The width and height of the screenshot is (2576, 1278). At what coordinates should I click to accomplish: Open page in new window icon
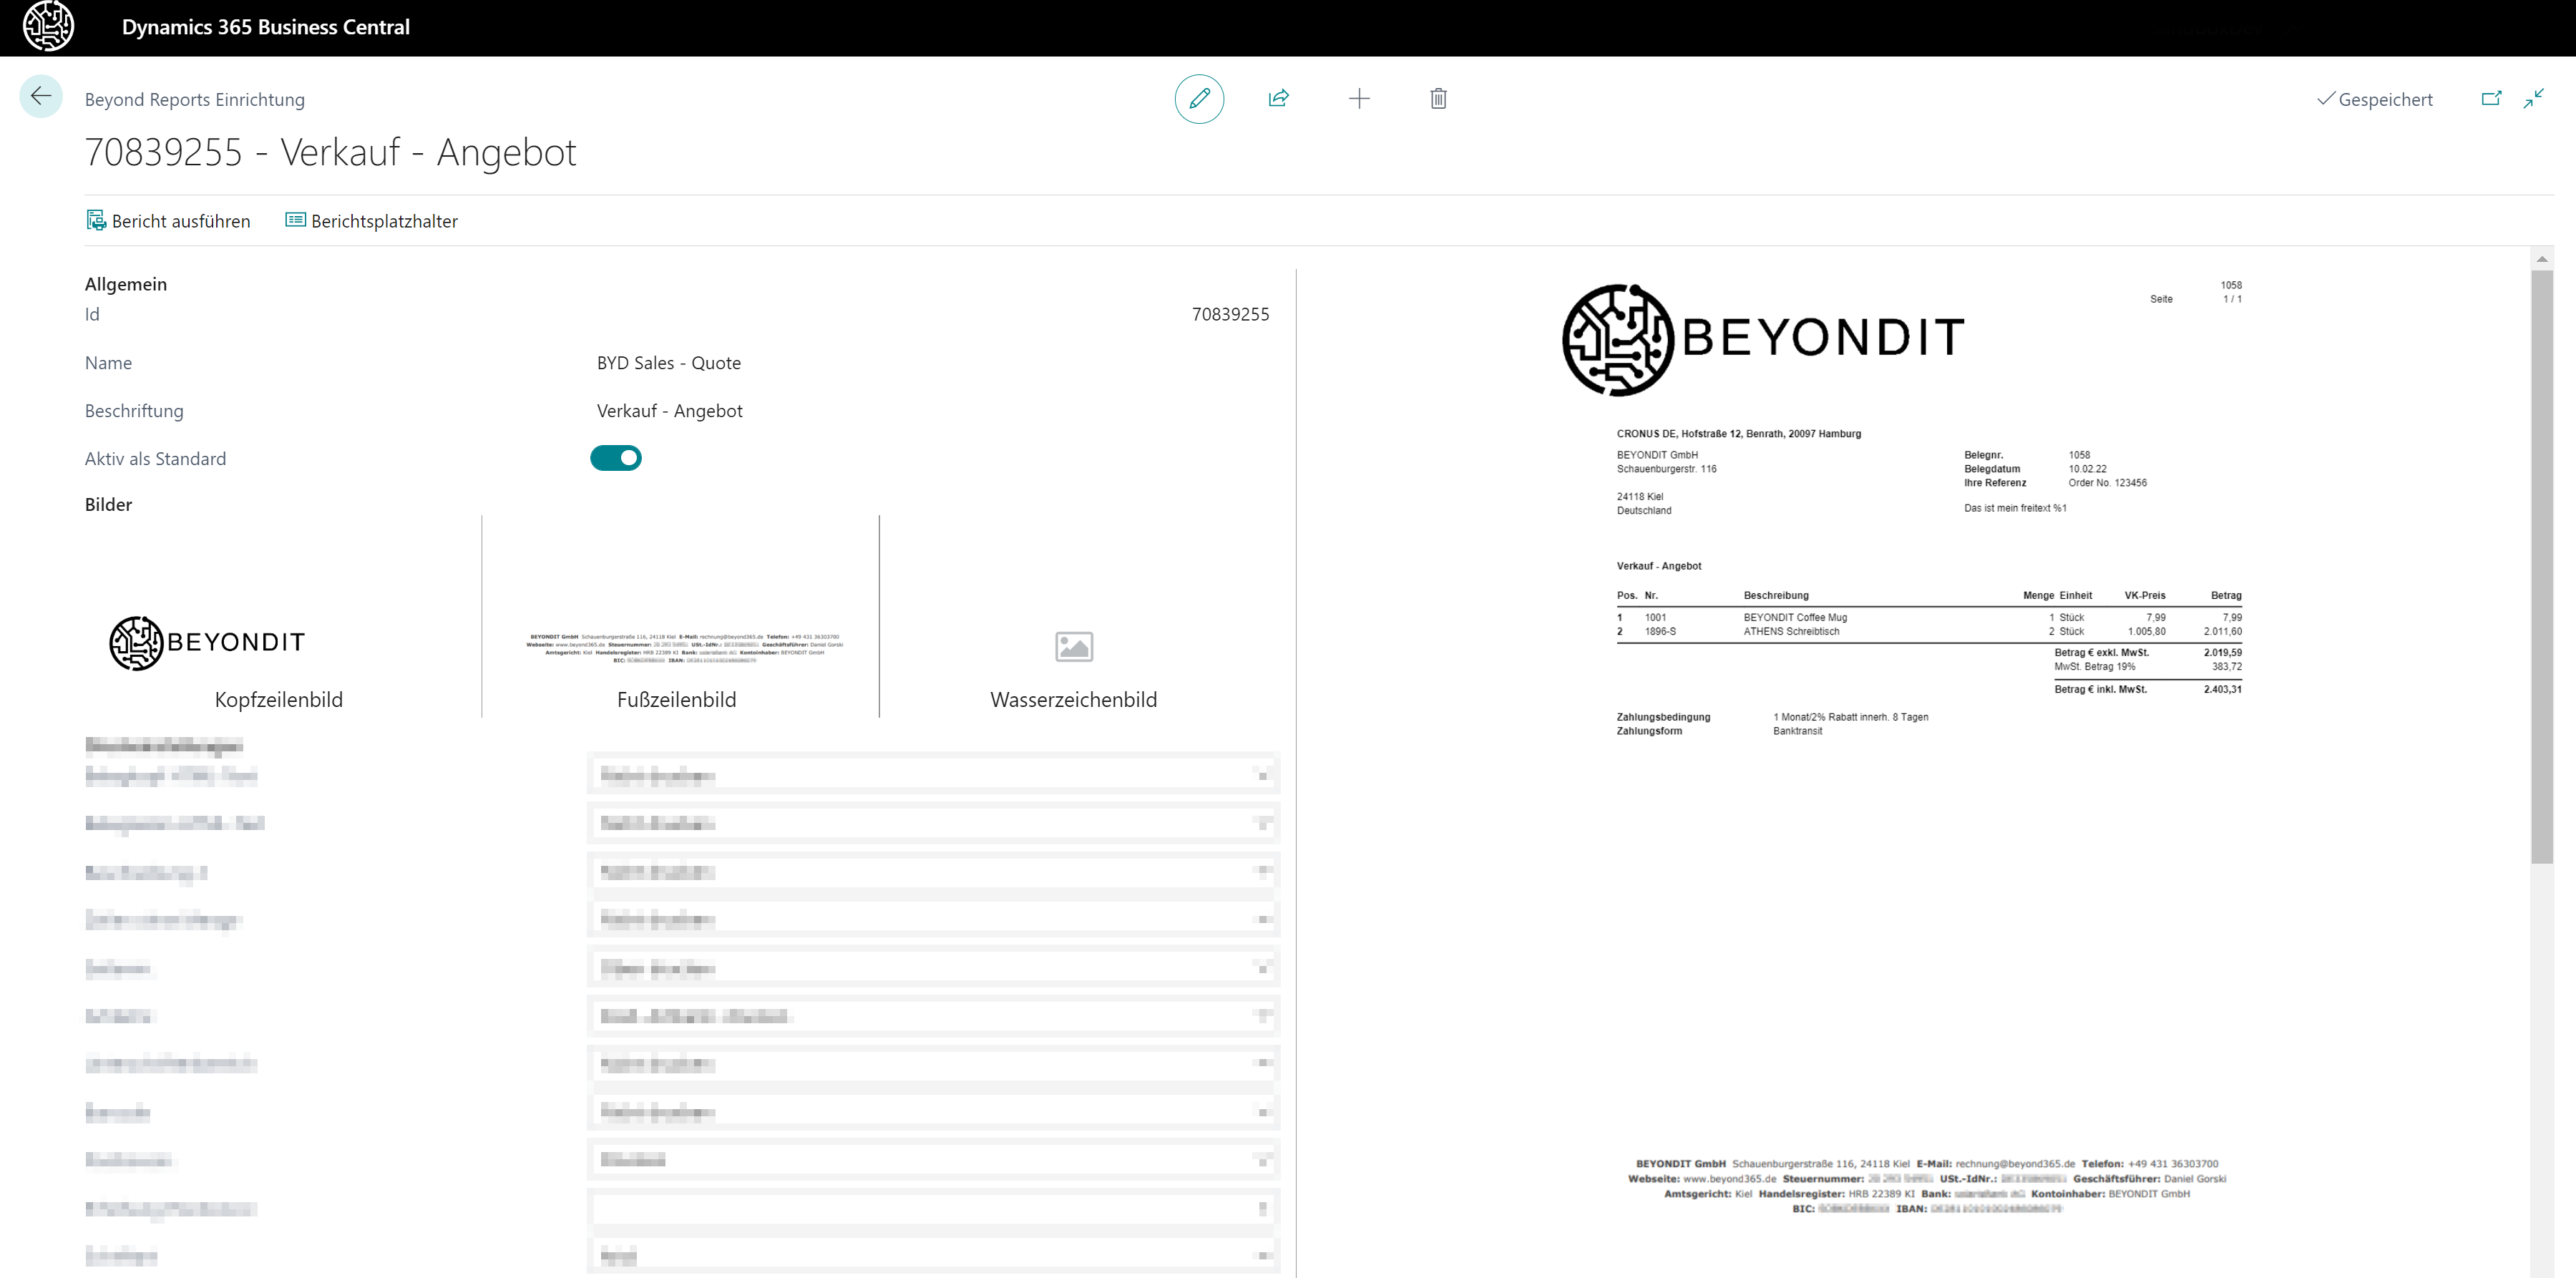point(2491,98)
